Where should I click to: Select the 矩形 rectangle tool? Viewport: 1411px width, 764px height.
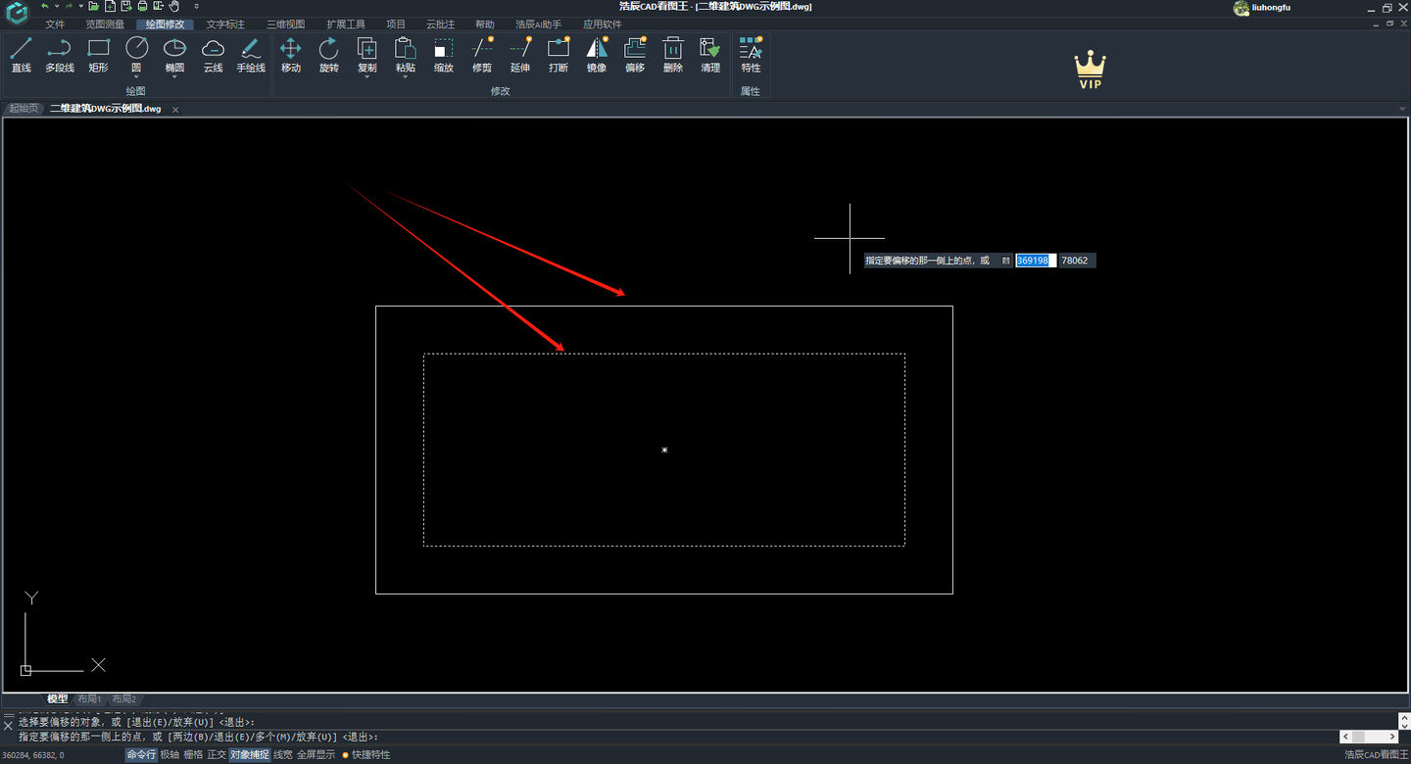(x=98, y=55)
